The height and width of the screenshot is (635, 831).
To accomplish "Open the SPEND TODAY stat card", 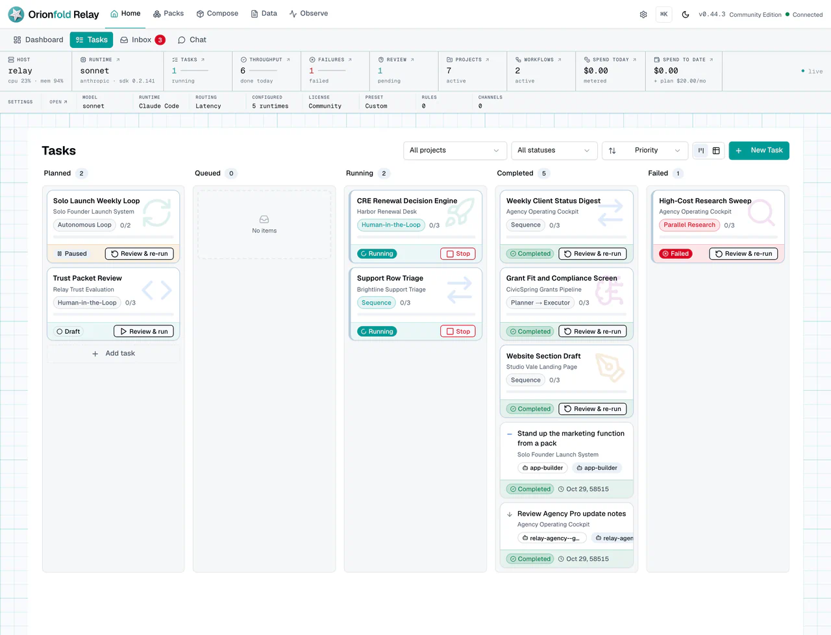I will [x=610, y=71].
